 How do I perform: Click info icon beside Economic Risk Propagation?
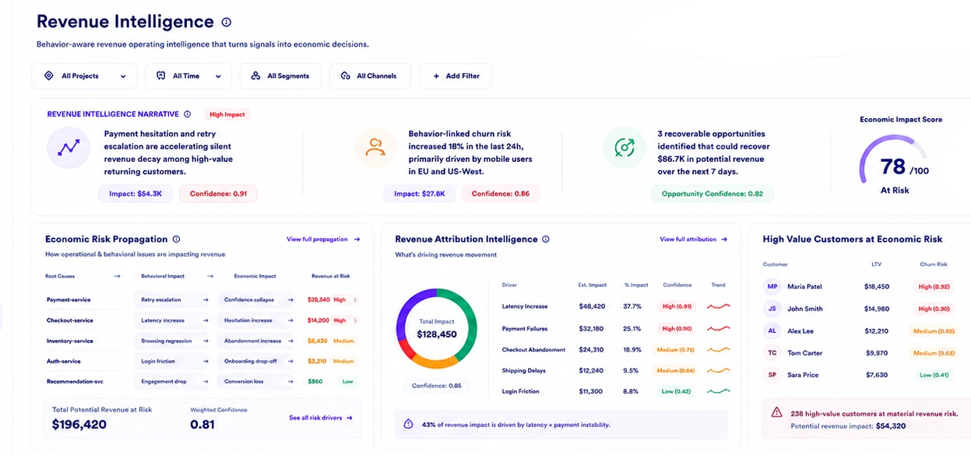[176, 240]
